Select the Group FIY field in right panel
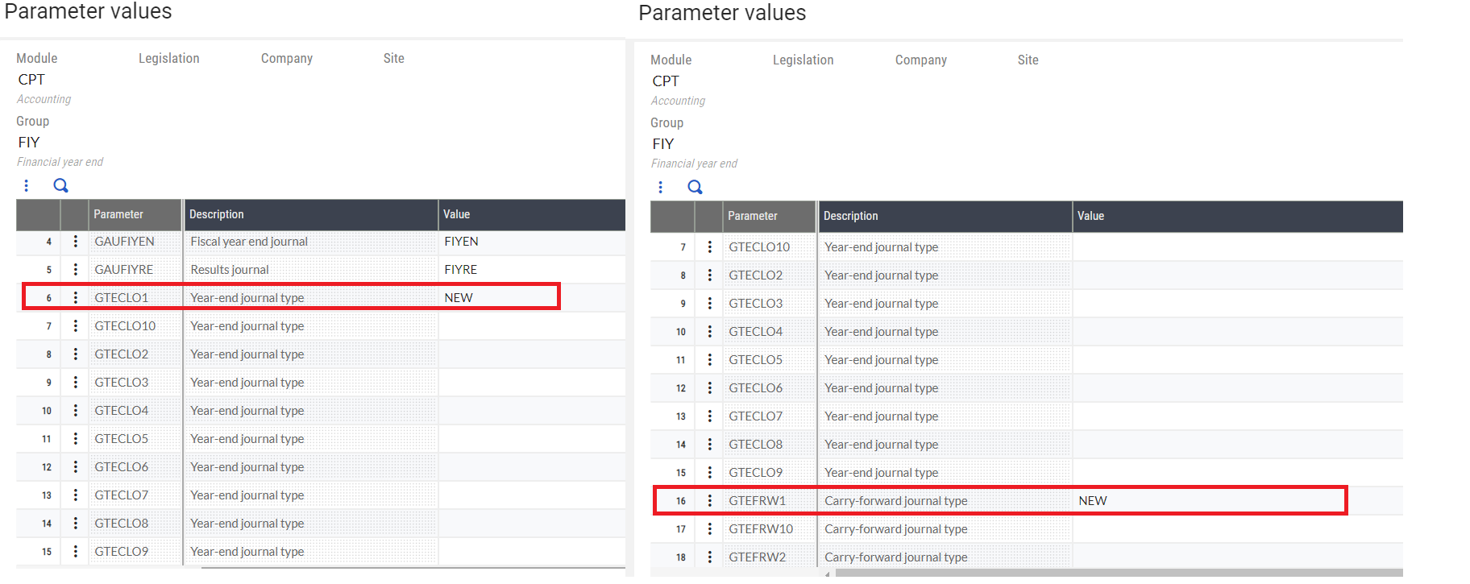1470x584 pixels. tap(663, 144)
